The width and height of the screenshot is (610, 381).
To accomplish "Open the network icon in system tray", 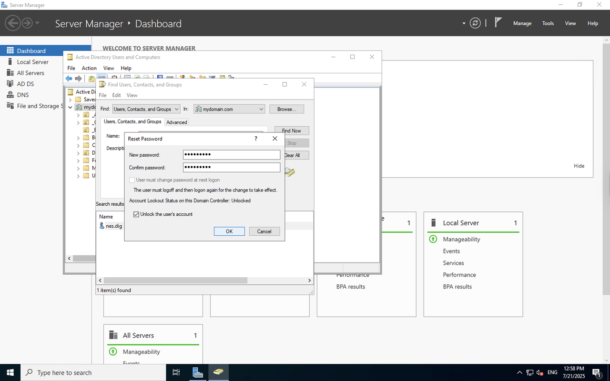I will point(530,372).
